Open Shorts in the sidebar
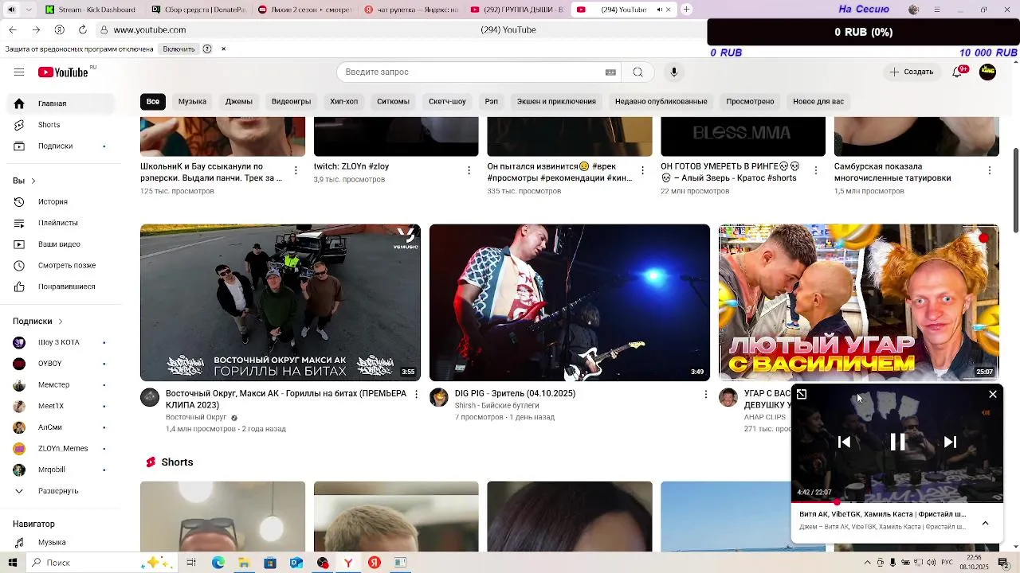This screenshot has height=573, width=1020. tap(60, 125)
